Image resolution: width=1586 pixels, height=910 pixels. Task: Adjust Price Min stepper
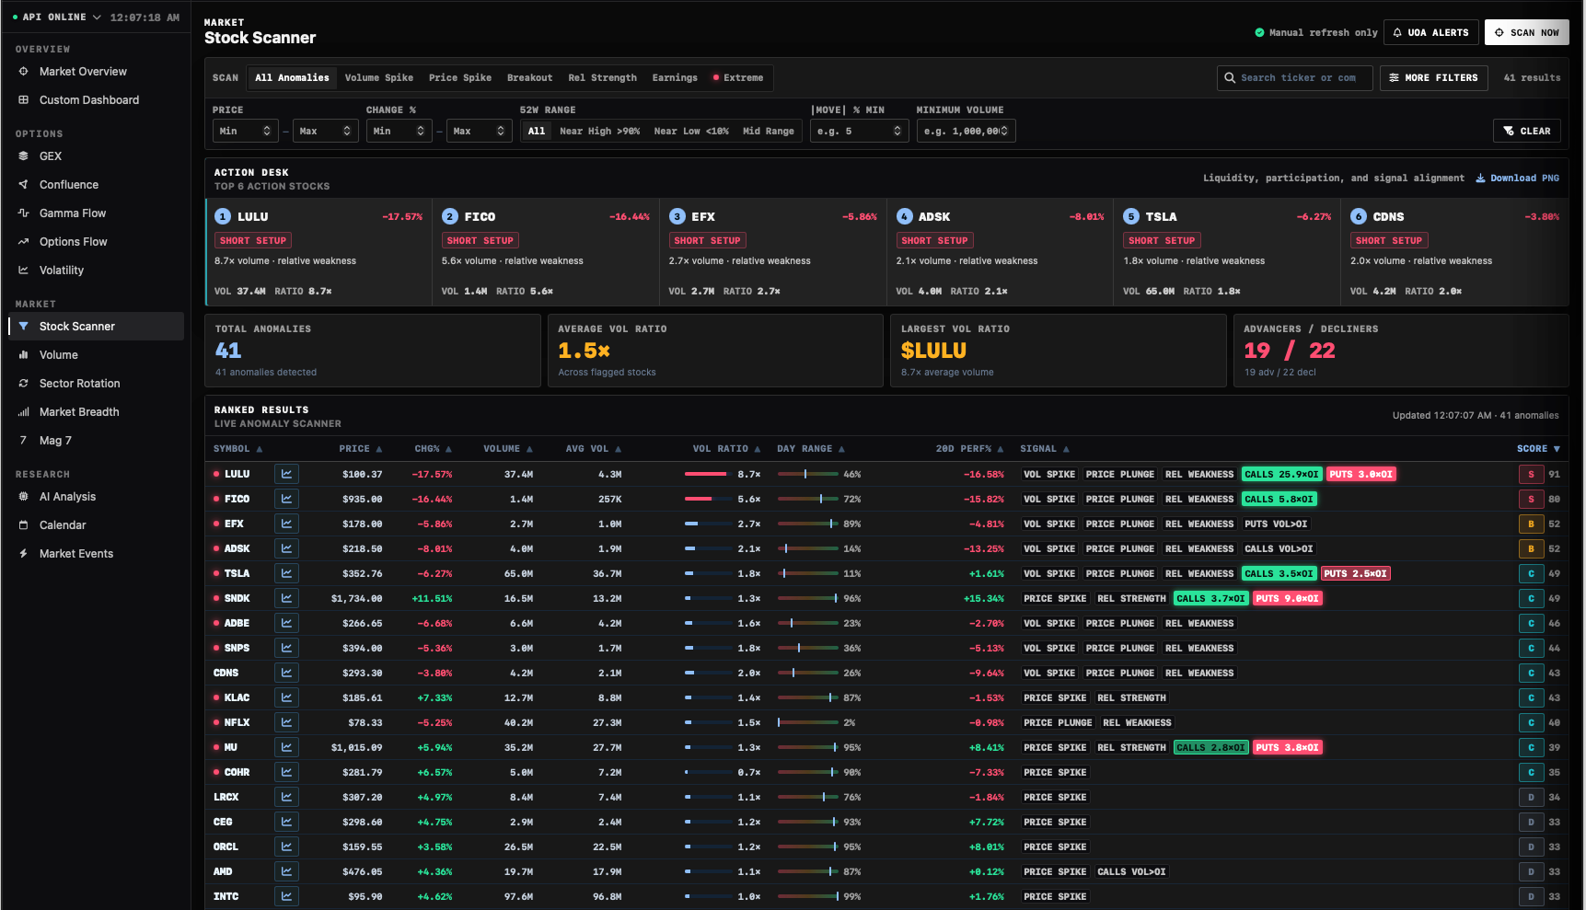[x=267, y=132]
